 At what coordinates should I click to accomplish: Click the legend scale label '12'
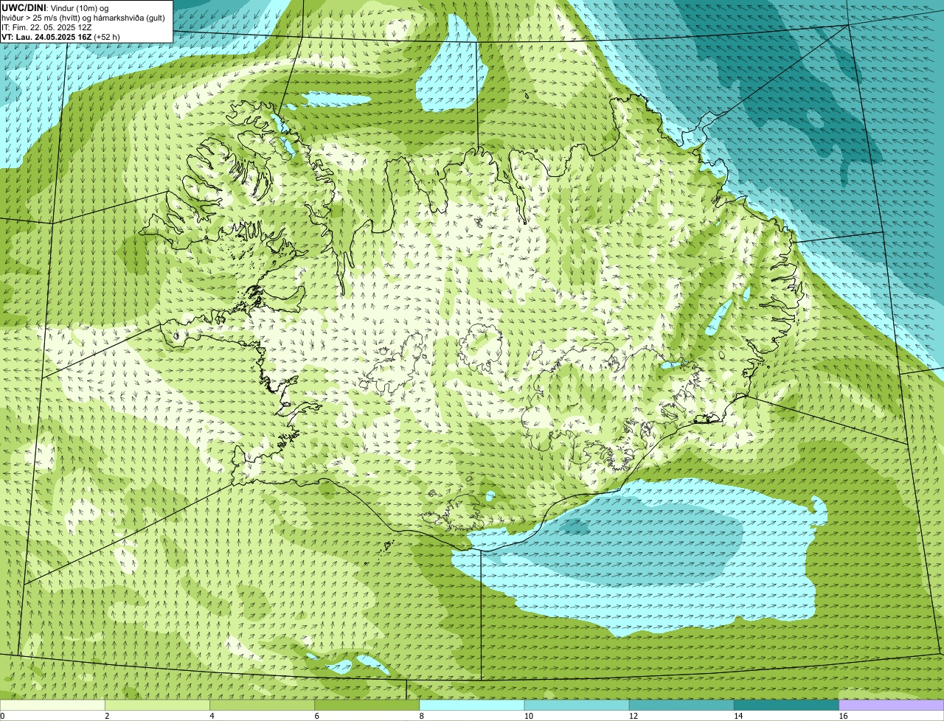click(x=634, y=716)
